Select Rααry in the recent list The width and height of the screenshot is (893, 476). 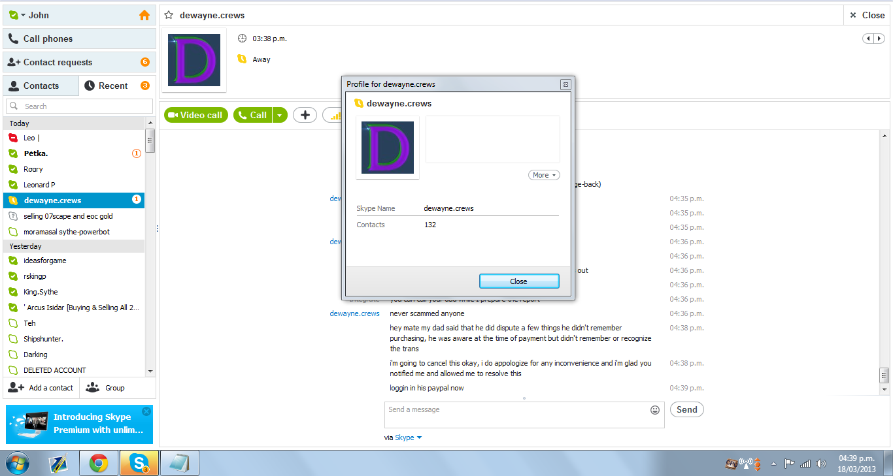pos(74,169)
